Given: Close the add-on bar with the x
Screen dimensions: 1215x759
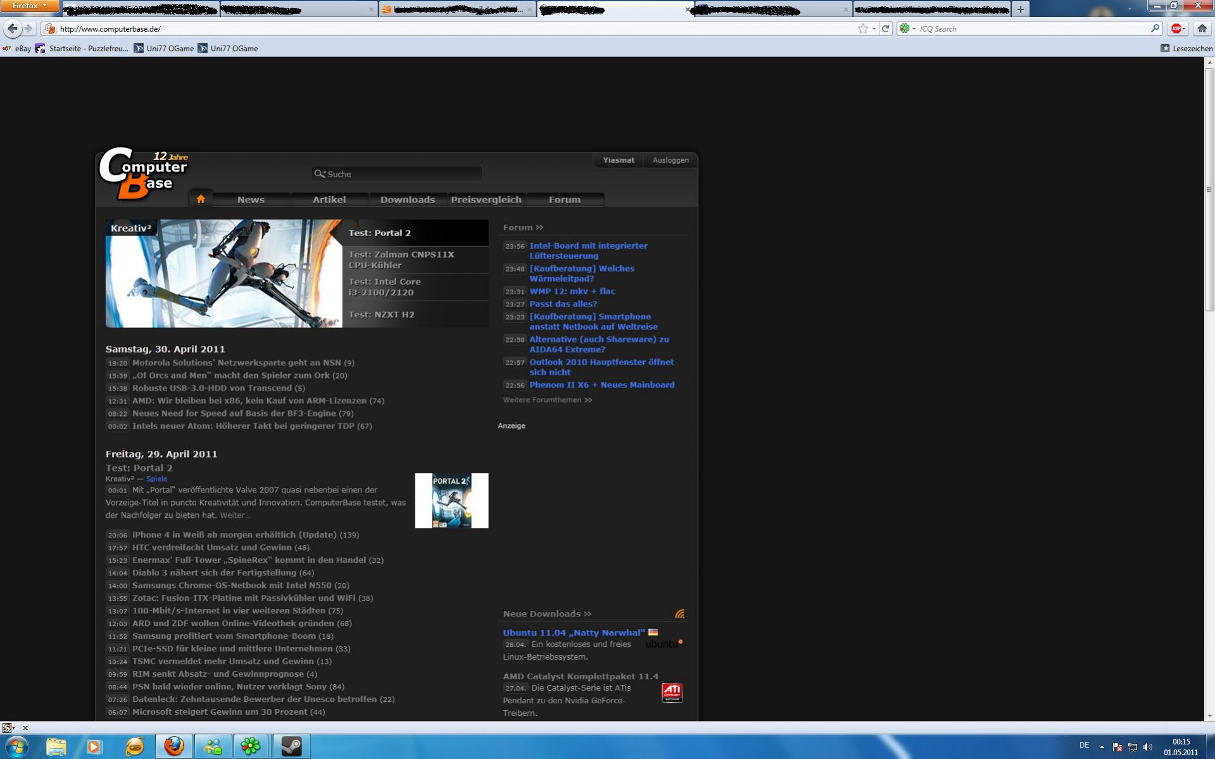Looking at the screenshot, I should (x=25, y=727).
